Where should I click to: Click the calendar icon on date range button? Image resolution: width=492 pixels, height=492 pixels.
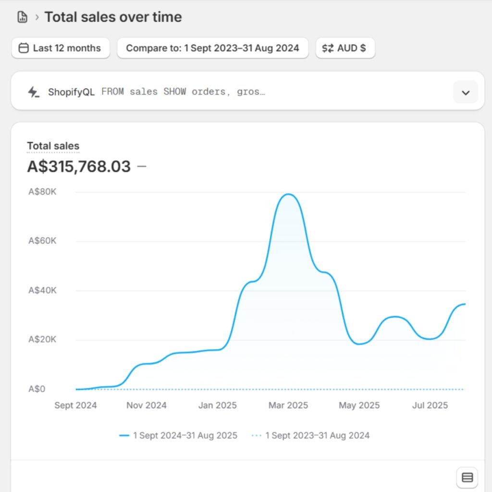coord(23,48)
